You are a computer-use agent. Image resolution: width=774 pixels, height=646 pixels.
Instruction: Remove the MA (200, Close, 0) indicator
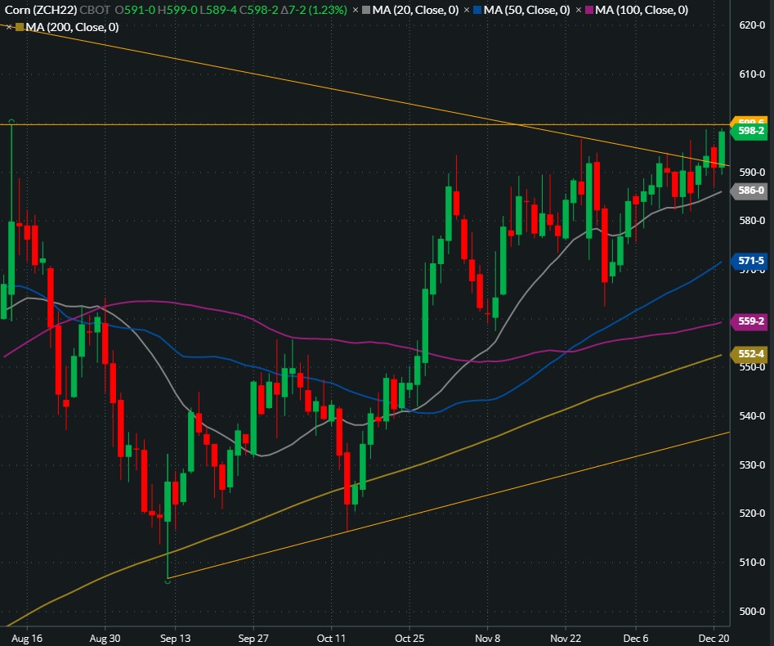(9, 27)
